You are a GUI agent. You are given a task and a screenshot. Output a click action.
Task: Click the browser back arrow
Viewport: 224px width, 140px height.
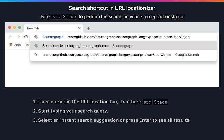coord(10,37)
